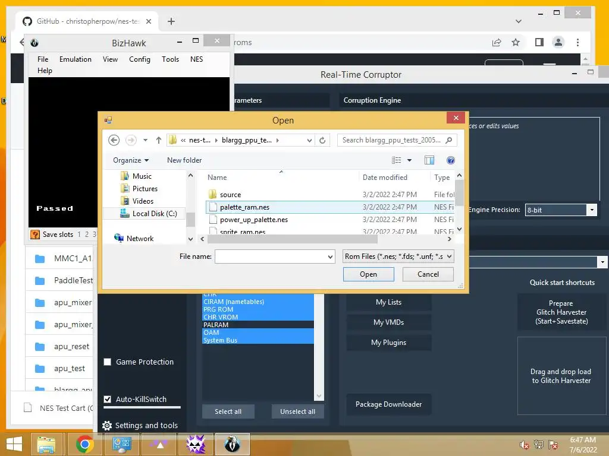Uncheck the Auto-KillSwitch checkbox
Image resolution: width=609 pixels, height=456 pixels.
coord(108,399)
